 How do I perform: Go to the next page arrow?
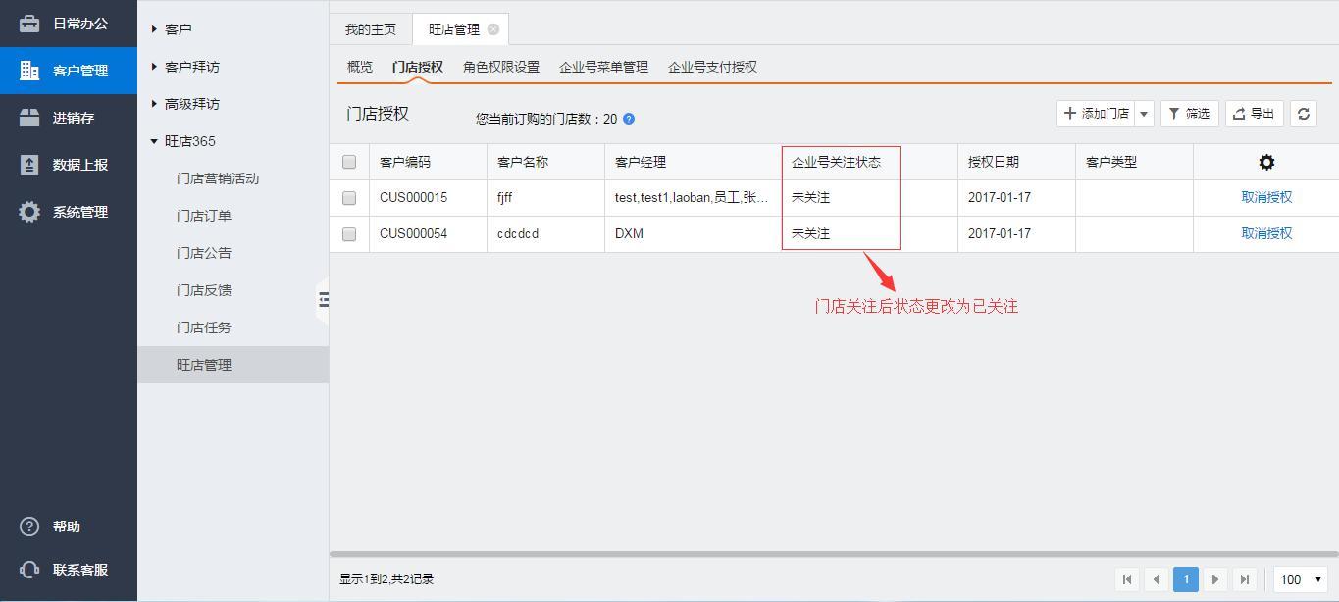1214,579
